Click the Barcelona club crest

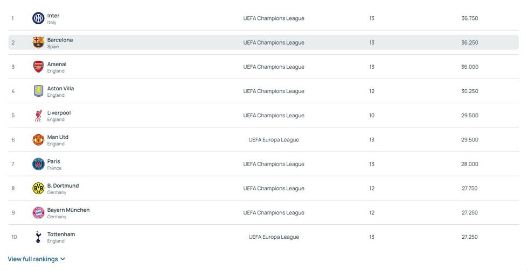38,42
